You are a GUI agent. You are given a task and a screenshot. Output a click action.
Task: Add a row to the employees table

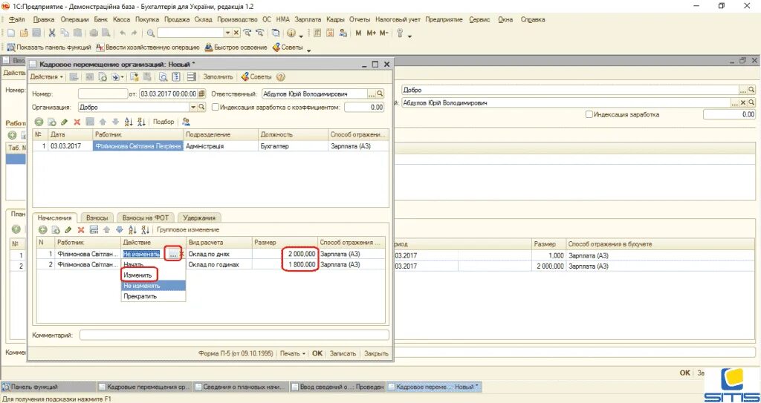pyautogui.click(x=39, y=122)
